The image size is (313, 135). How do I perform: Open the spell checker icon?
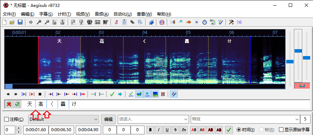coord(220,22)
